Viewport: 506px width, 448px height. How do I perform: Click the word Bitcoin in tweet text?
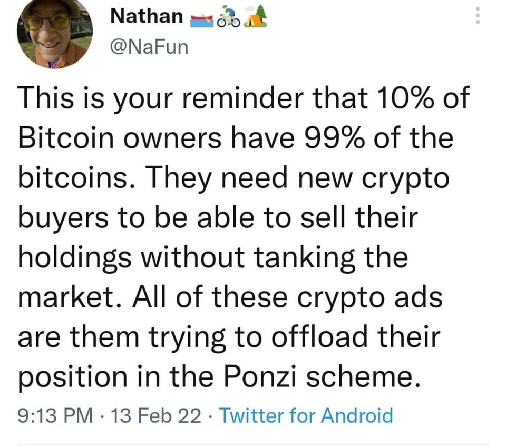coord(66,138)
